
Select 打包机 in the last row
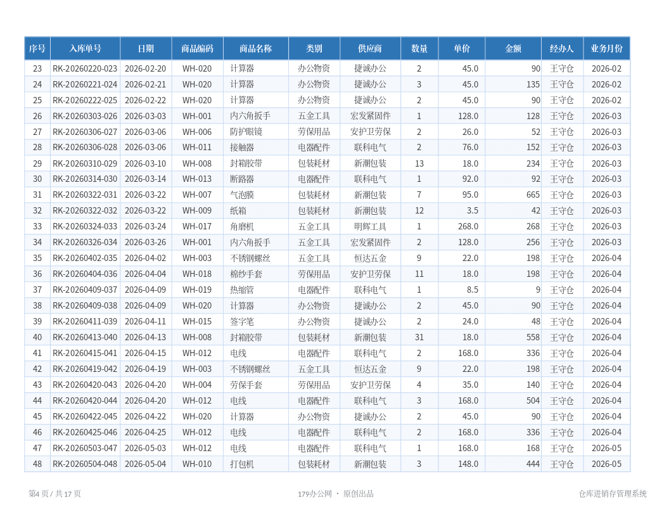pyautogui.click(x=242, y=464)
